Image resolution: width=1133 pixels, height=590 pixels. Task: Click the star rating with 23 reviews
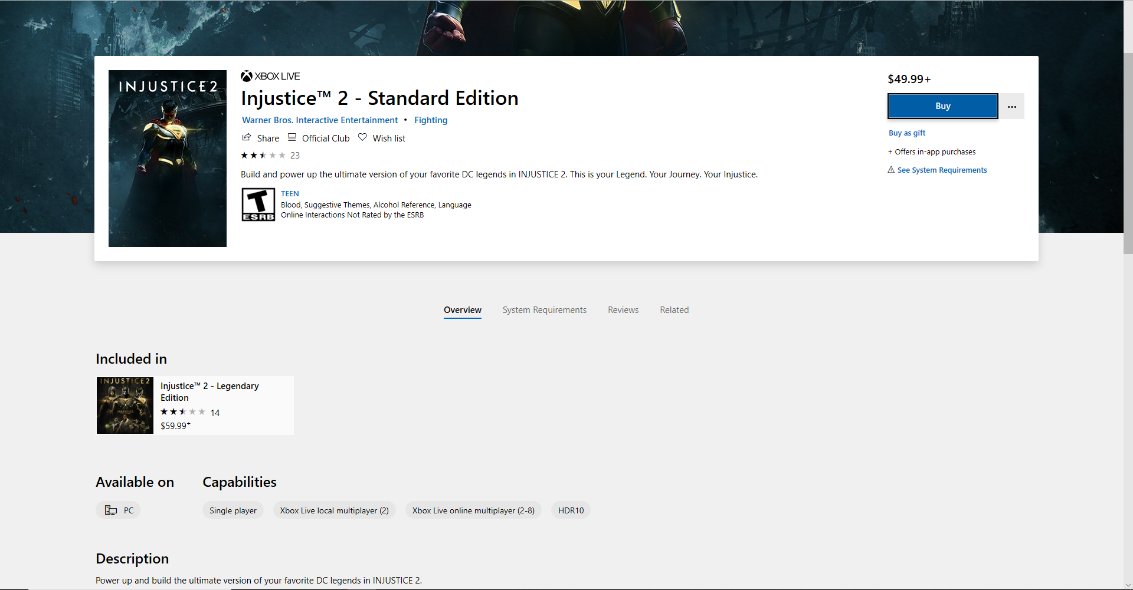[x=270, y=156]
